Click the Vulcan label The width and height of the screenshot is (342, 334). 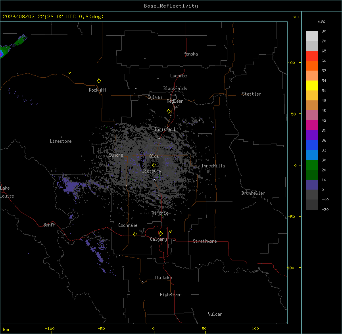215,314
